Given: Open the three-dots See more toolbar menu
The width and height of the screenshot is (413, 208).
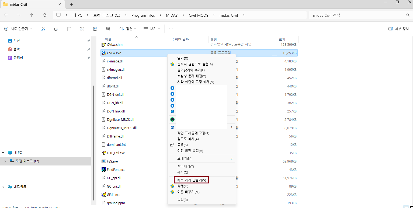Looking at the screenshot, I should click(171, 29).
